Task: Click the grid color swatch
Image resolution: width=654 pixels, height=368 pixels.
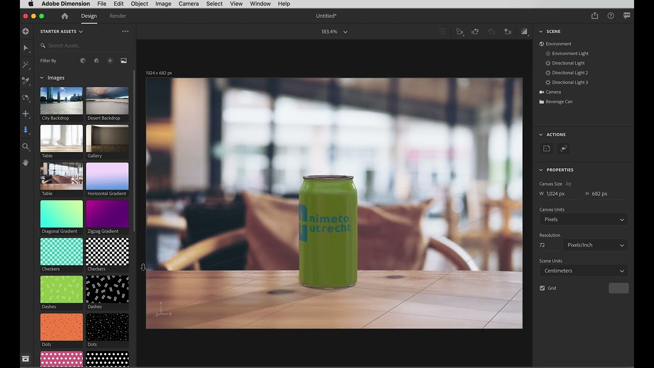Action: 618,288
